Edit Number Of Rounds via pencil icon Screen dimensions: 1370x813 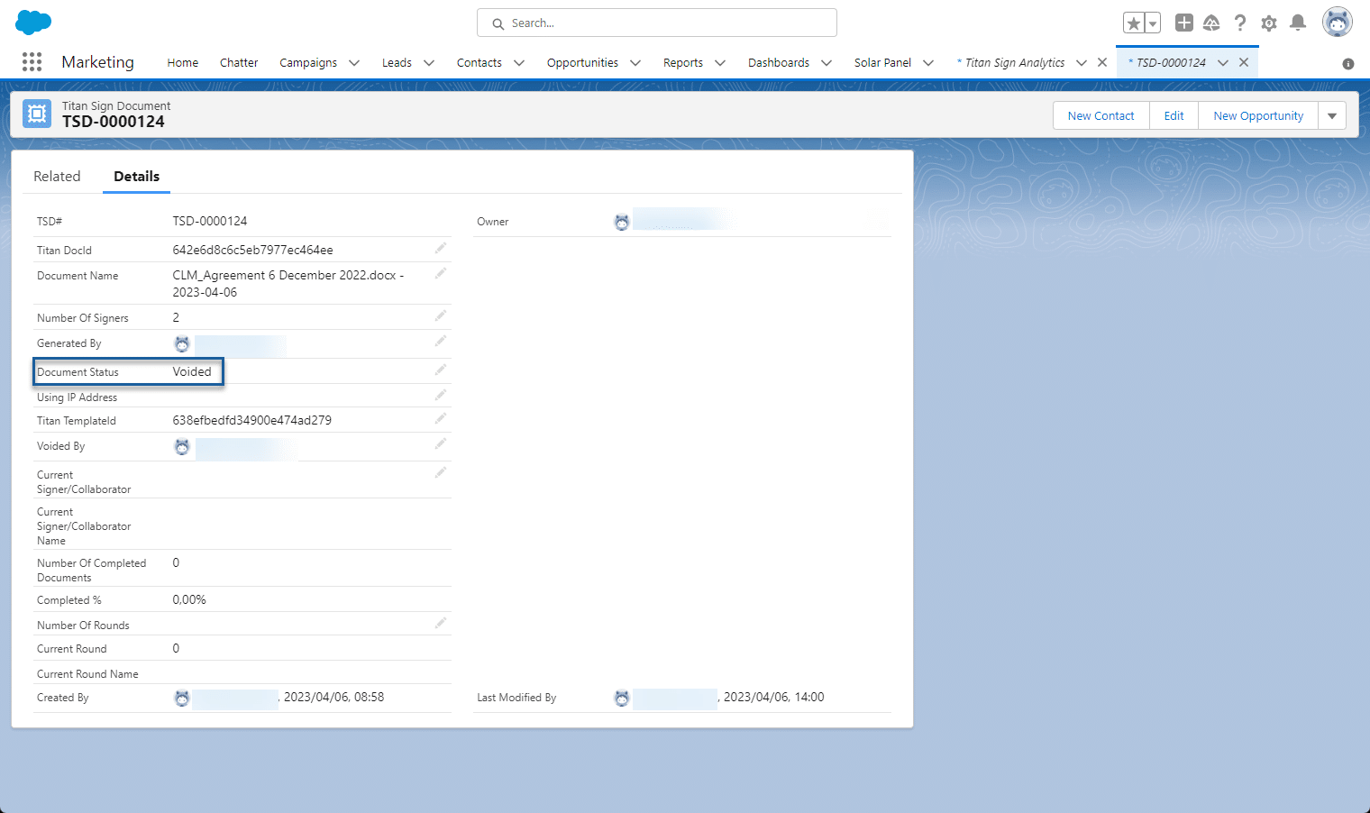(x=441, y=623)
